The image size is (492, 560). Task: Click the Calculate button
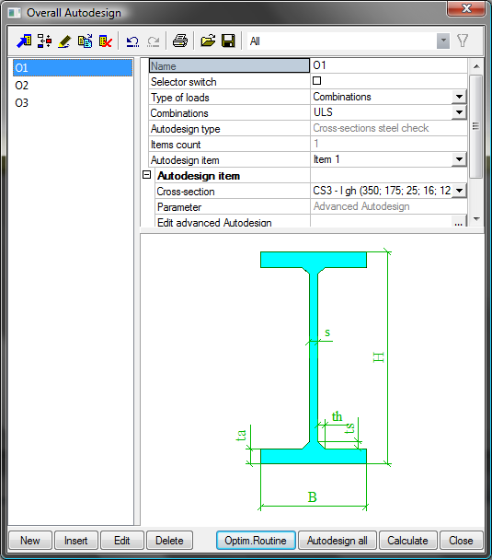pos(408,541)
